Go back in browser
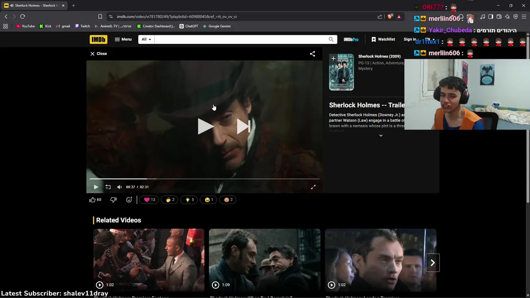The image size is (530, 298). pyautogui.click(x=6, y=17)
